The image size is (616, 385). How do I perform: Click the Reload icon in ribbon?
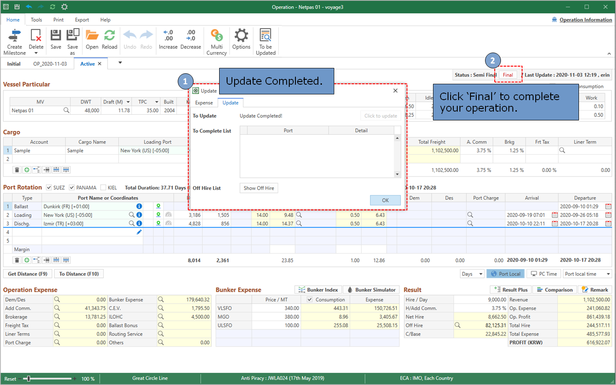pyautogui.click(x=109, y=36)
